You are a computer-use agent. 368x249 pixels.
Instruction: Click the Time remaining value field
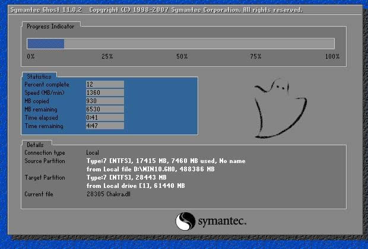[104, 126]
